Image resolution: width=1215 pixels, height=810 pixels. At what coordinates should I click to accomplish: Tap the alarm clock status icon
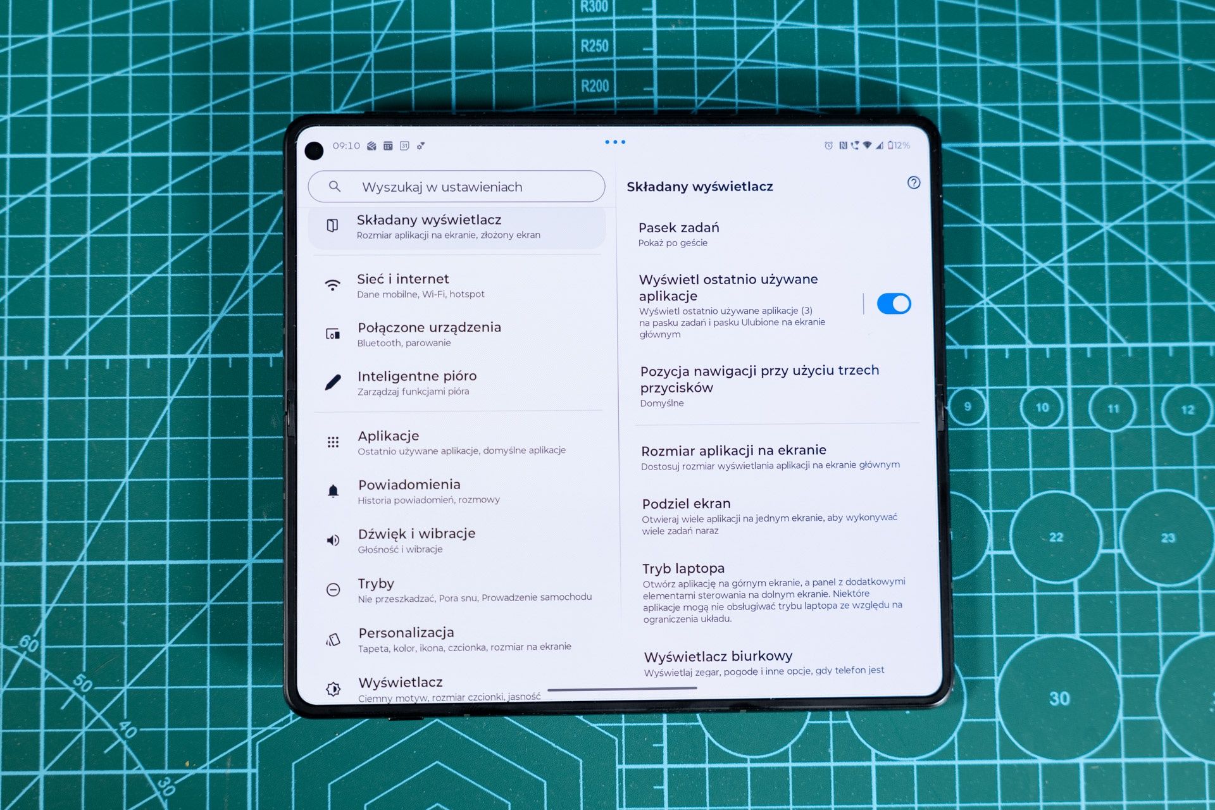[828, 146]
